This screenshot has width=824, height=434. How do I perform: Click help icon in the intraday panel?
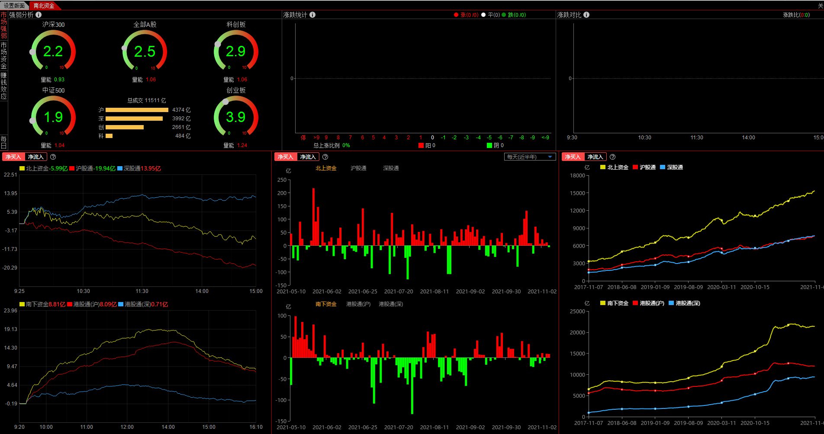pyautogui.click(x=53, y=157)
